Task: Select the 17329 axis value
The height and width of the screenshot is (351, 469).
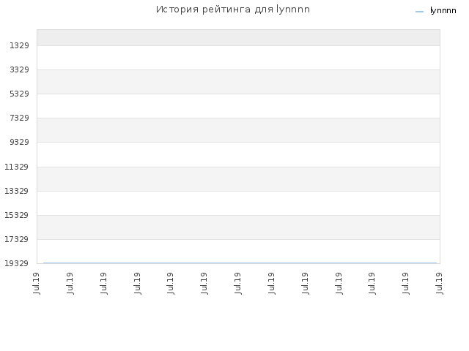Action: (16, 239)
